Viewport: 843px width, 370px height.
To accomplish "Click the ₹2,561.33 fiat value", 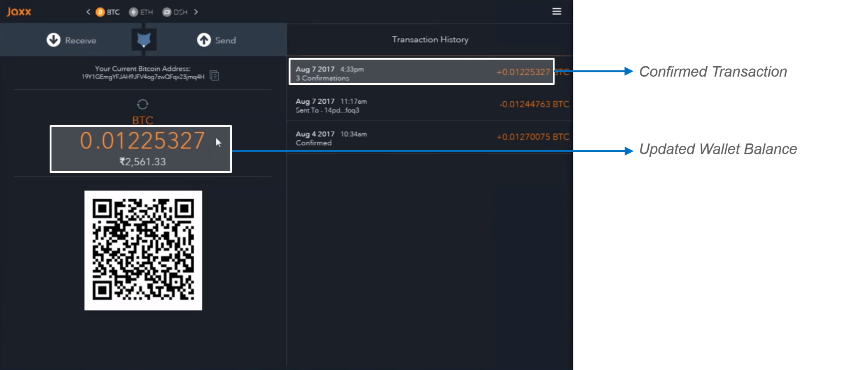I will click(x=142, y=162).
